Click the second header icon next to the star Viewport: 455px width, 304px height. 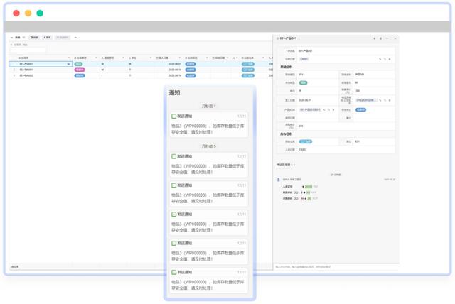[x=381, y=38]
